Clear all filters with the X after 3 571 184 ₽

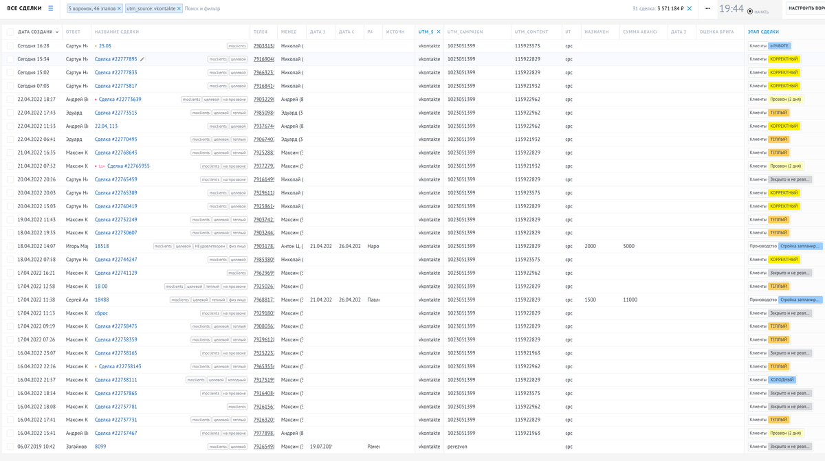(690, 8)
